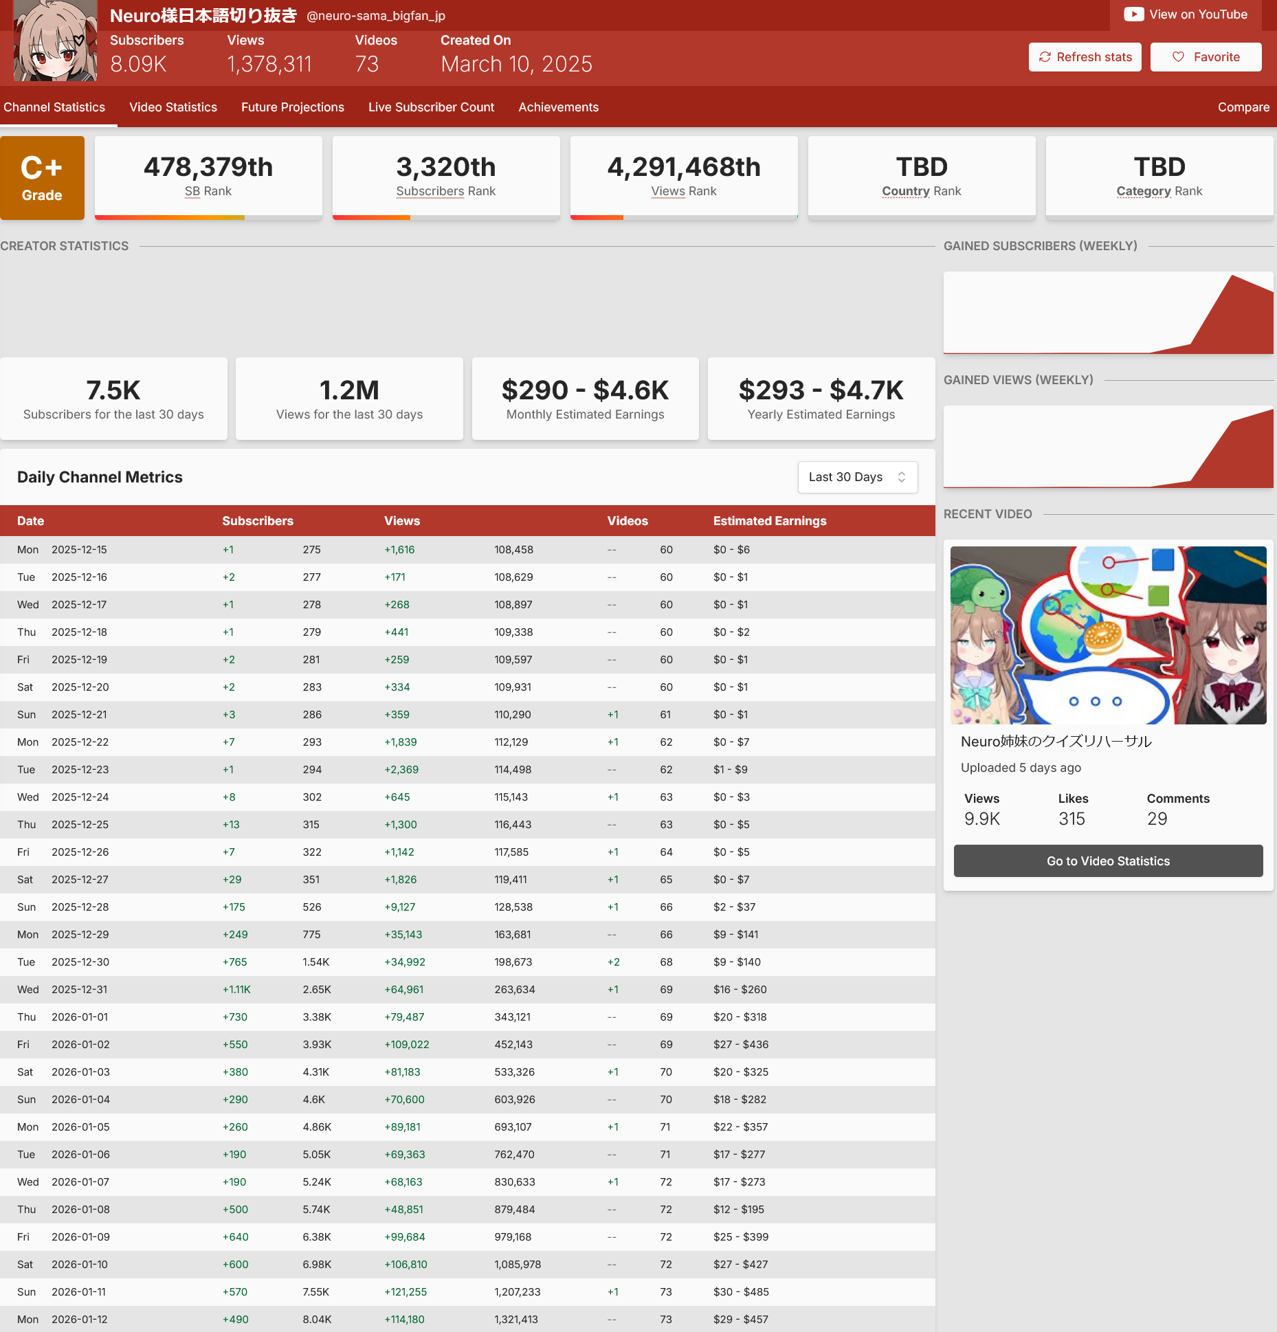Click the +1.11K subscribers gain value
Screen dimensions: 1277x1332
(236, 990)
